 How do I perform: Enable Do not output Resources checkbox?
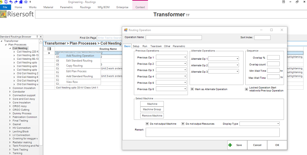click(183, 124)
